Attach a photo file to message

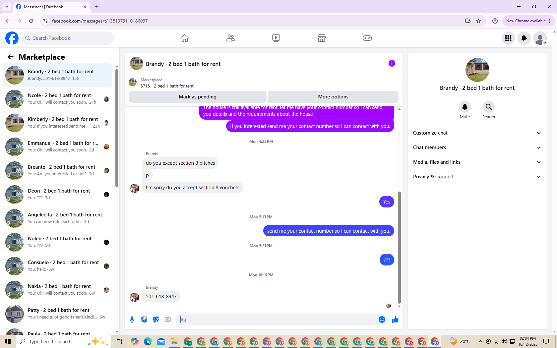tap(144, 319)
